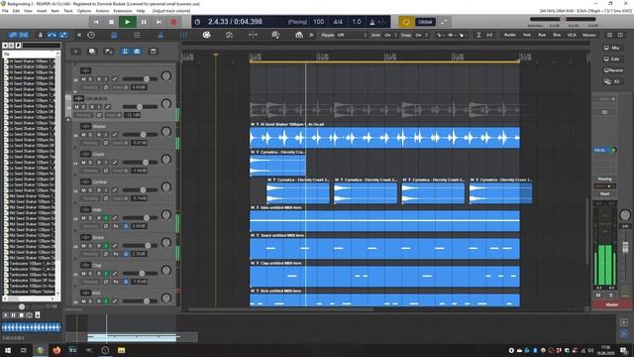Toggle green input monitor on Clap track

point(106,274)
